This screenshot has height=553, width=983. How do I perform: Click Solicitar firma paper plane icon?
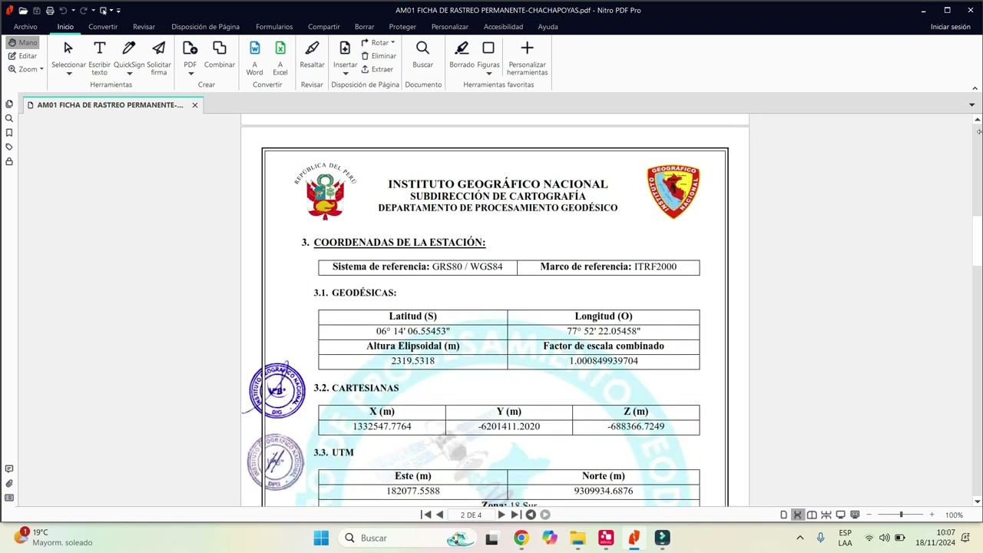[x=158, y=48]
